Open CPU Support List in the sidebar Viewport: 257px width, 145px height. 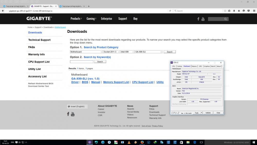39,62
